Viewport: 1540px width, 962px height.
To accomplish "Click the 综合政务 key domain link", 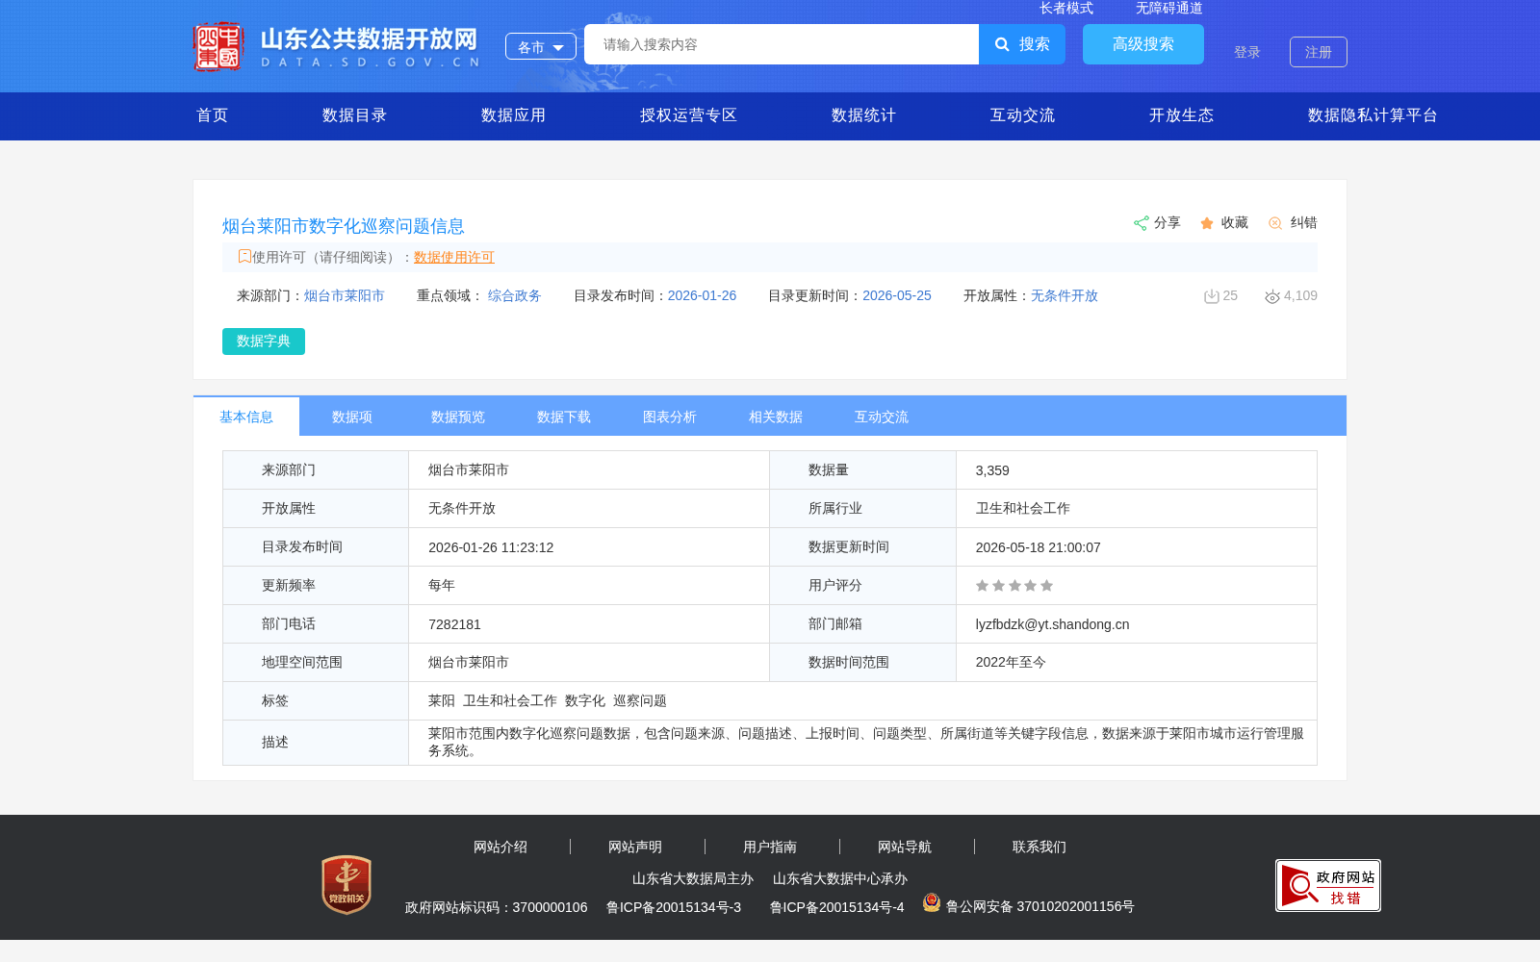I will 515,295.
